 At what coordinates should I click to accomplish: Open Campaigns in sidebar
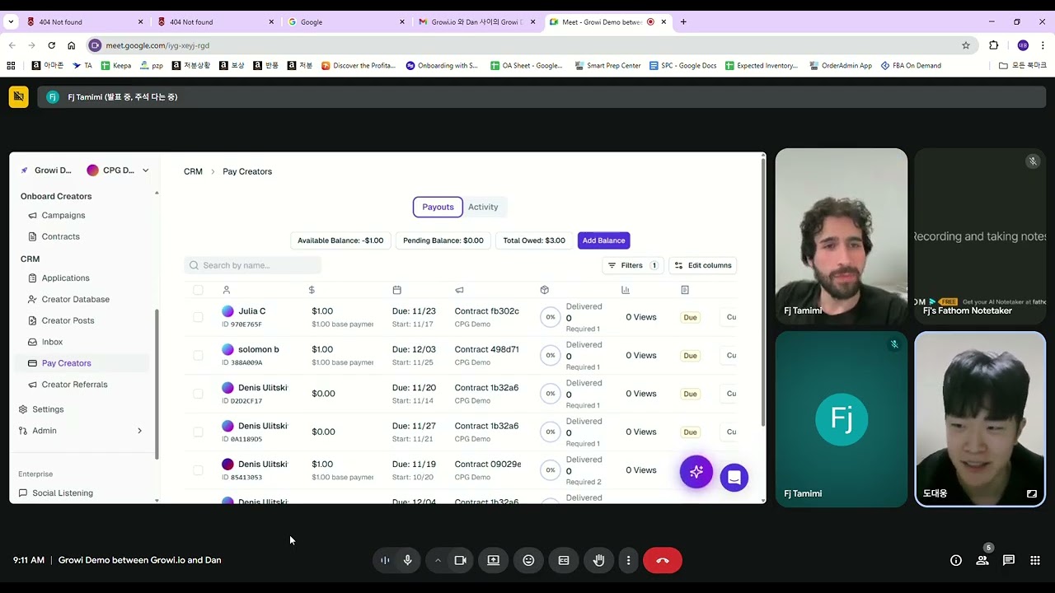[63, 215]
